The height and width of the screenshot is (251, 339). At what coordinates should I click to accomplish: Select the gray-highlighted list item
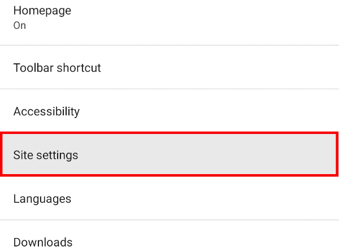[169, 155]
